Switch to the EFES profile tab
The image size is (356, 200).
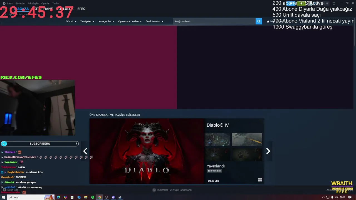pos(81,9)
